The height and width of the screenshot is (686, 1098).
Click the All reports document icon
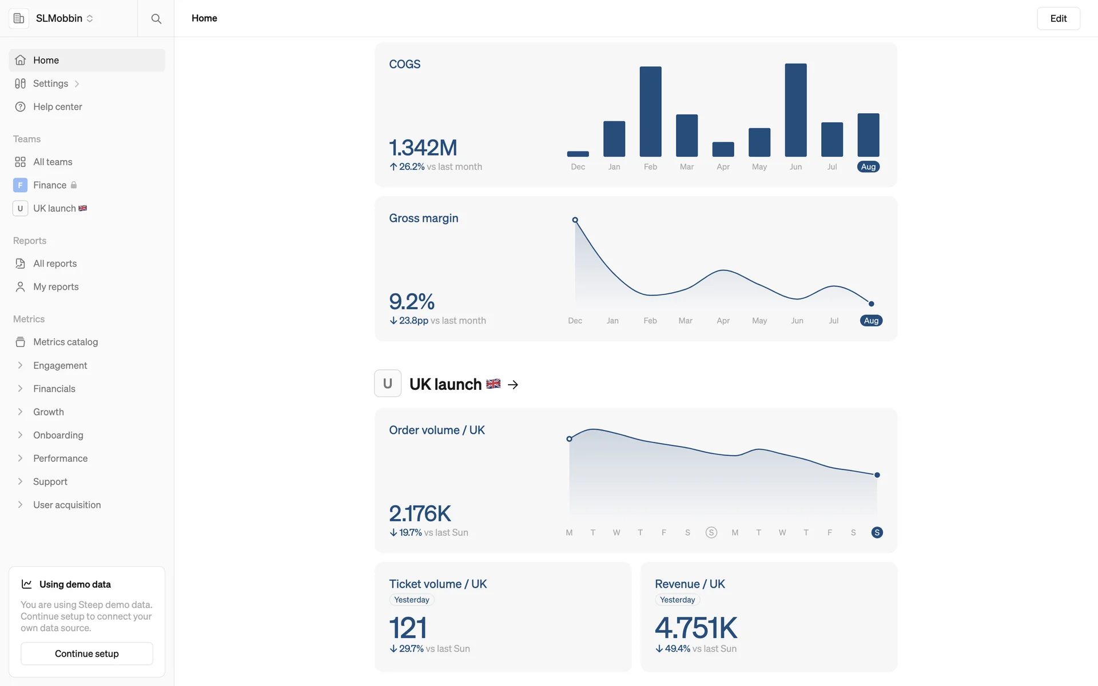point(21,264)
